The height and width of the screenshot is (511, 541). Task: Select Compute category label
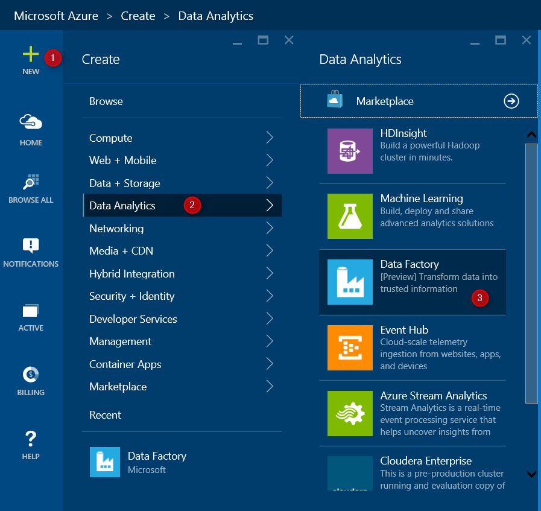click(x=111, y=138)
